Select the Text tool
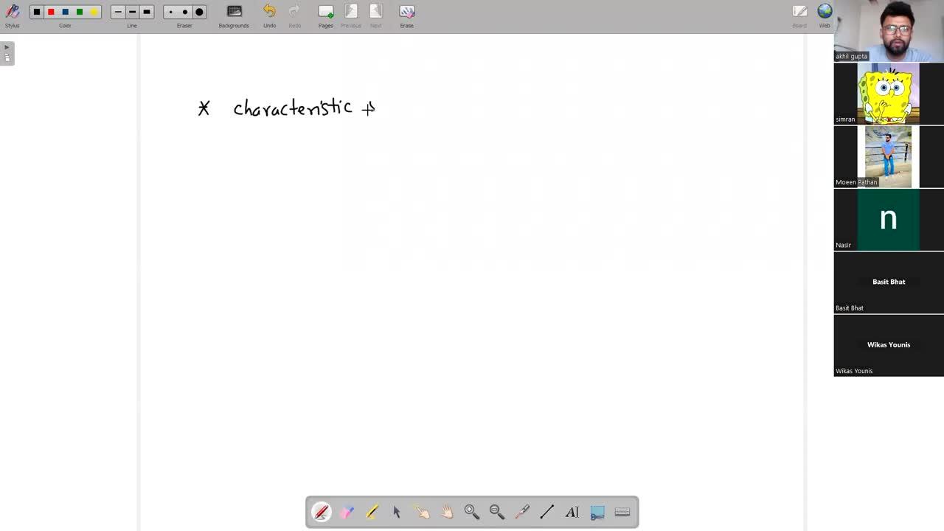 pos(572,512)
